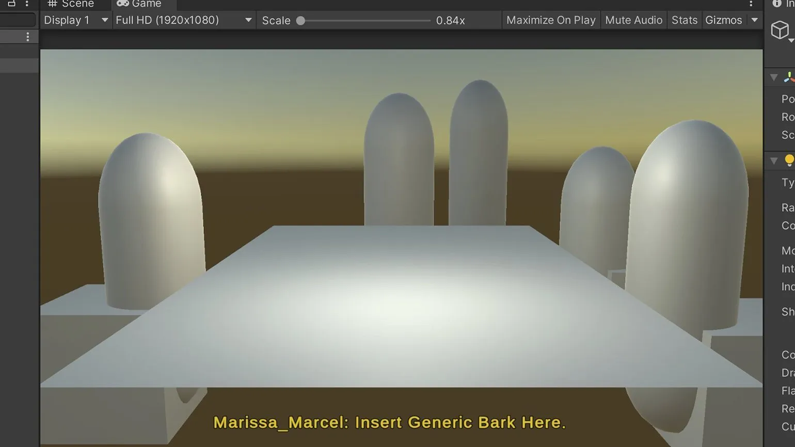This screenshot has width=795, height=447.
Task: Collapse the Transform component foldout
Action: (x=774, y=77)
